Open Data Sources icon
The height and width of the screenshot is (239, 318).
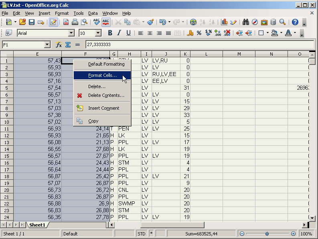[x=273, y=22]
